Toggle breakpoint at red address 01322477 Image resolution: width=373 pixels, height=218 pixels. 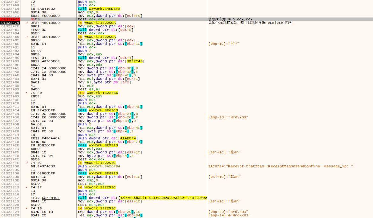10,19
